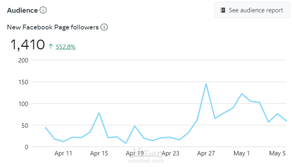Select the Apr 11 date label
292x167 pixels.
[63, 154]
